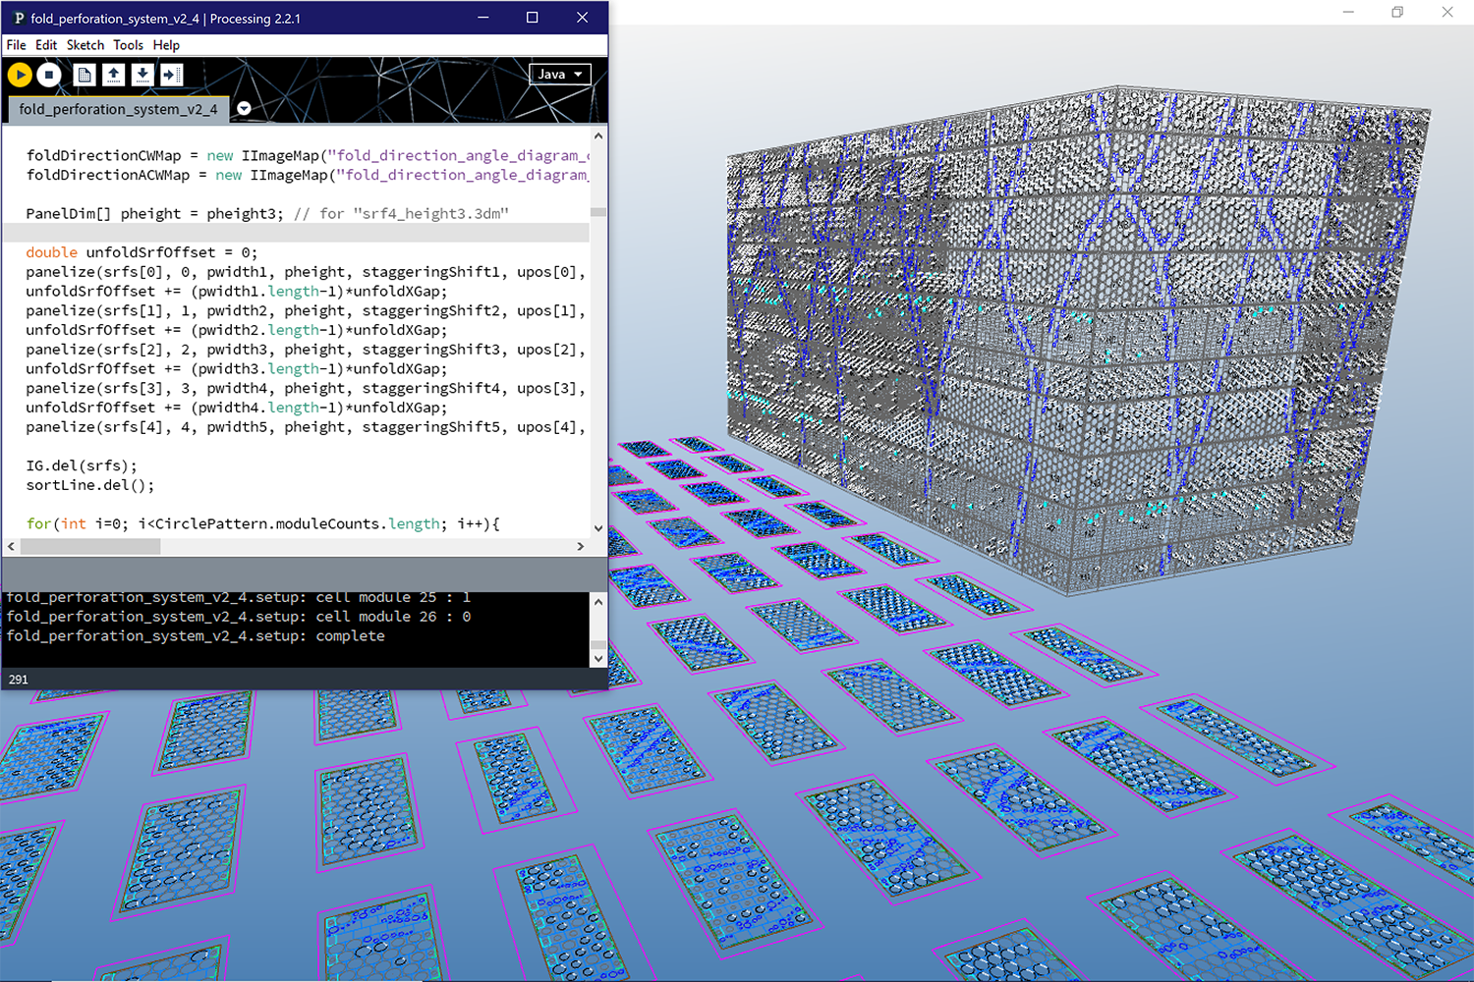Save the sketch with the down-arrow icon
Screen dimensions: 1474x982
(142, 75)
